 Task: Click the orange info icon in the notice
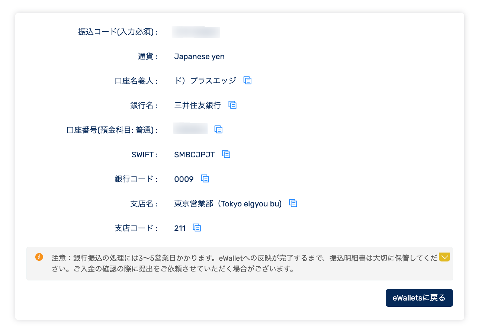coord(39,257)
